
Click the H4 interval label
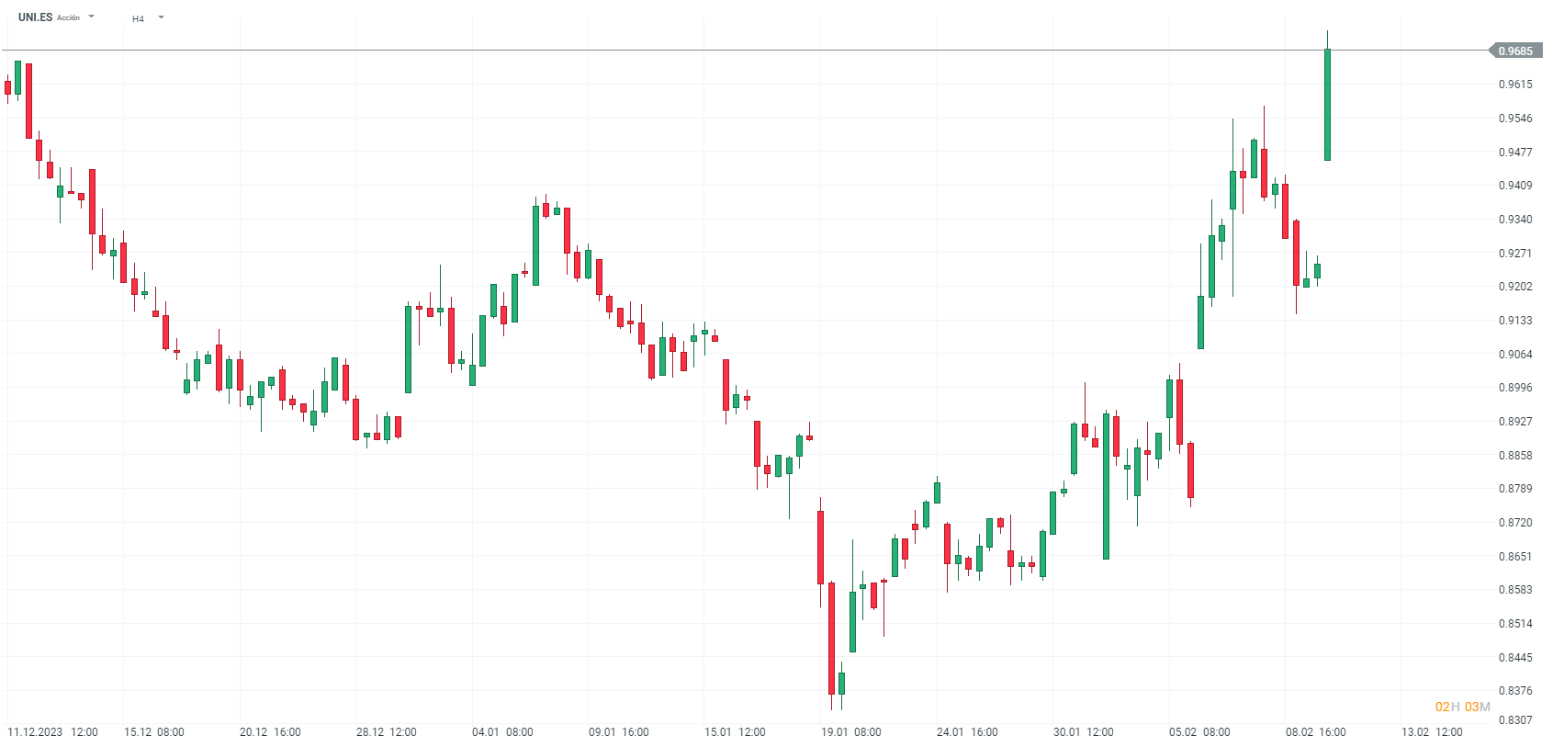coord(138,18)
